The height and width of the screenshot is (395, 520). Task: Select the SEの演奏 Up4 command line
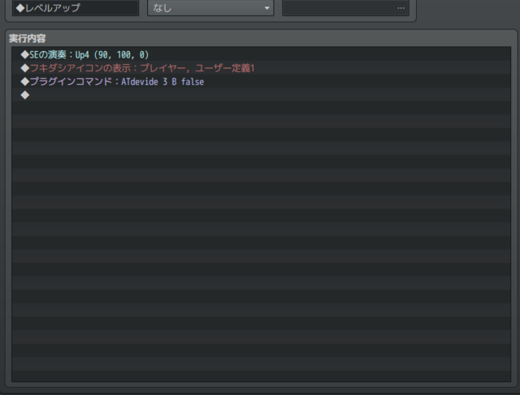[x=261, y=54]
